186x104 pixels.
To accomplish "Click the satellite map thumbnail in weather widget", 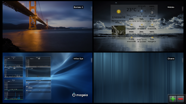I will tap(119, 30).
